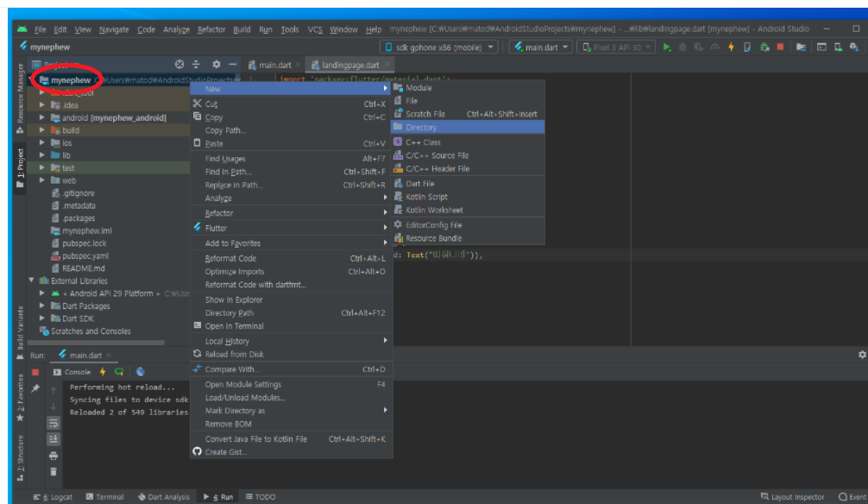
Task: Select Scratches and Consoles node
Action: pos(85,331)
